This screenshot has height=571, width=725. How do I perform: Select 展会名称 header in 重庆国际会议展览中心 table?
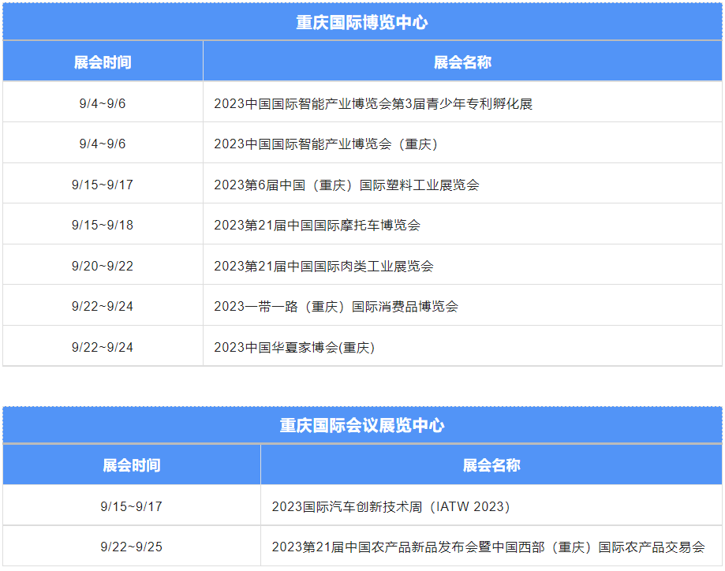pos(491,465)
